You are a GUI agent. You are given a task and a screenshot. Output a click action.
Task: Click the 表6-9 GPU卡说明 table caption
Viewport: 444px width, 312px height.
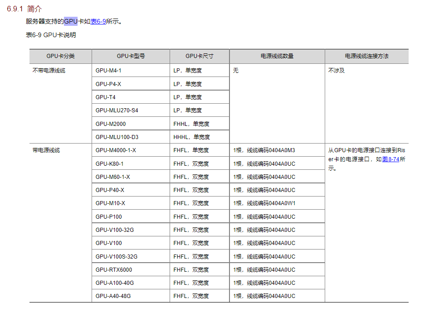pos(51,35)
